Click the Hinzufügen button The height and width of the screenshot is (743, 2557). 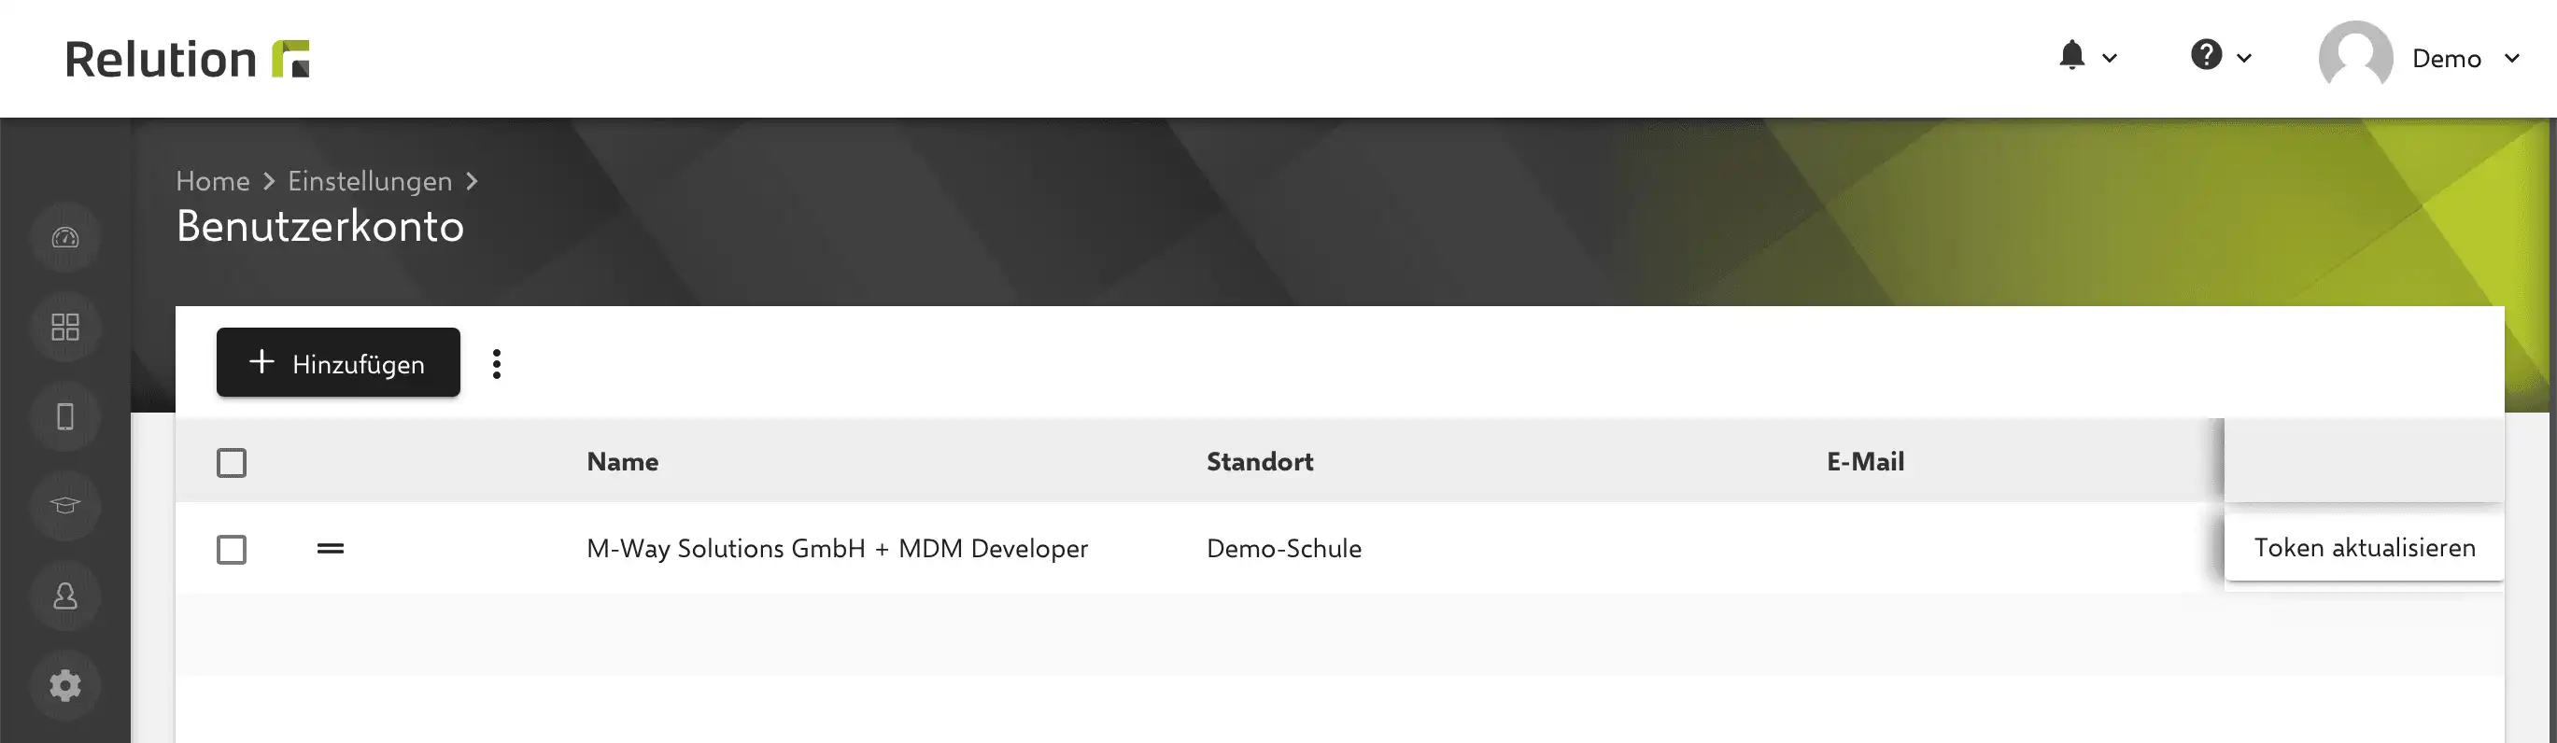click(x=338, y=363)
